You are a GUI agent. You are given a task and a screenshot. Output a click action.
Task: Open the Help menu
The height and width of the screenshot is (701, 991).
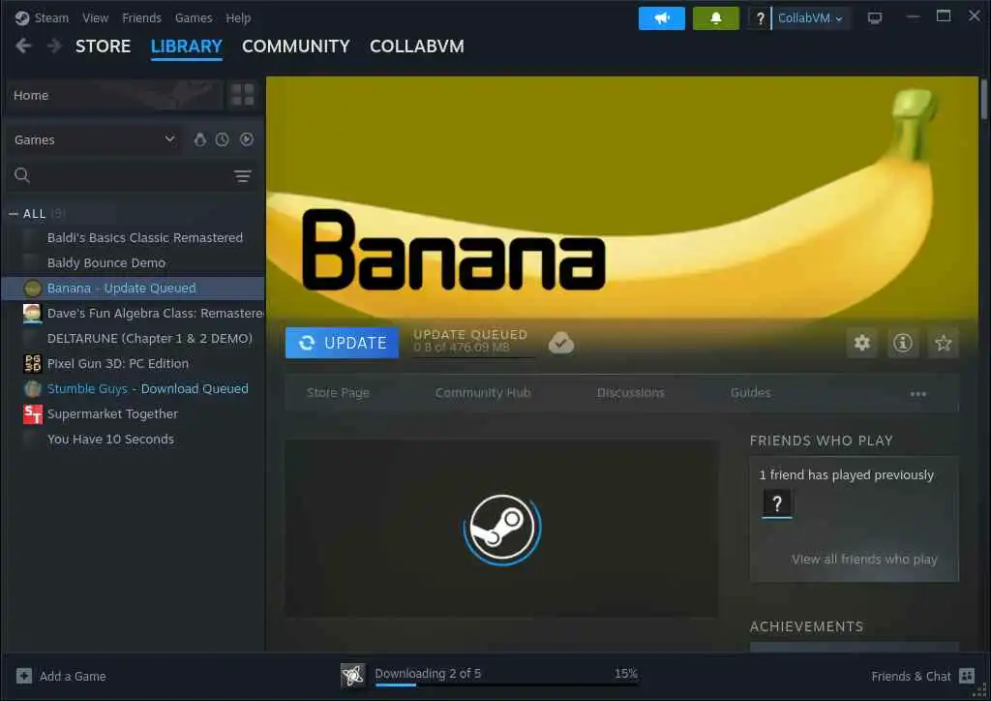coord(238,18)
